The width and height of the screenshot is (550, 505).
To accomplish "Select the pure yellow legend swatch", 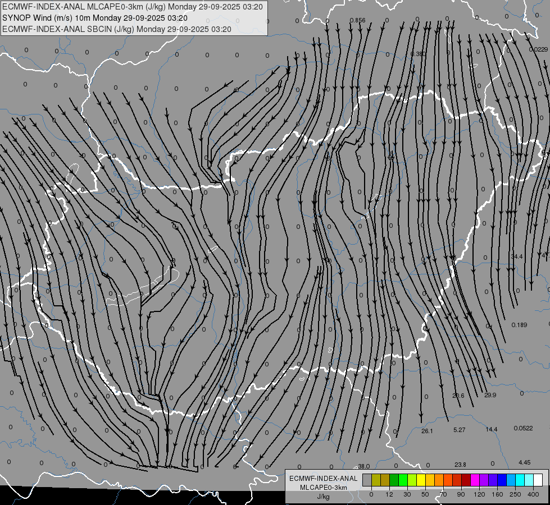I will click(421, 480).
